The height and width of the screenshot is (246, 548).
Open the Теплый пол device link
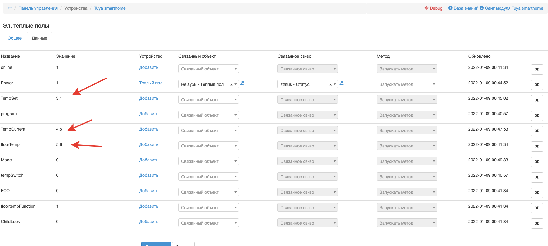[151, 83]
